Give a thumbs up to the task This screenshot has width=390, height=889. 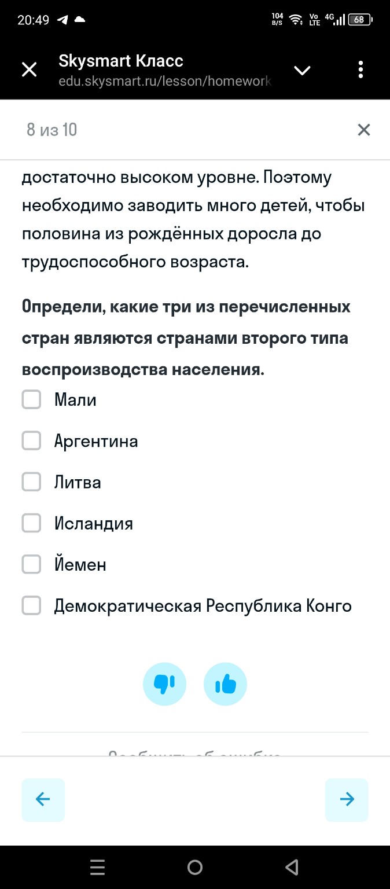(x=225, y=684)
